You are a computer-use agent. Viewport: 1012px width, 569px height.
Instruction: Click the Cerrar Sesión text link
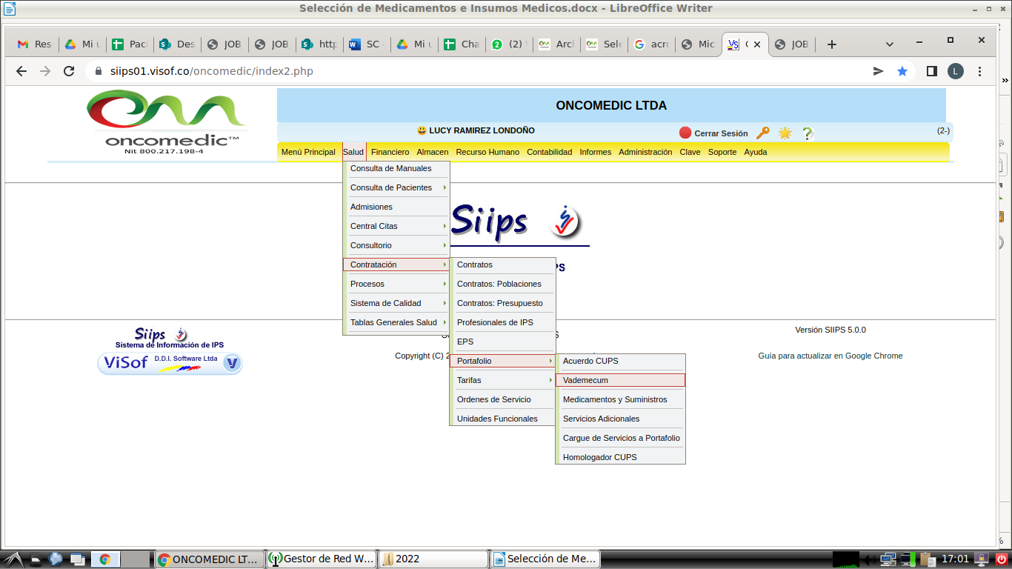pos(721,133)
